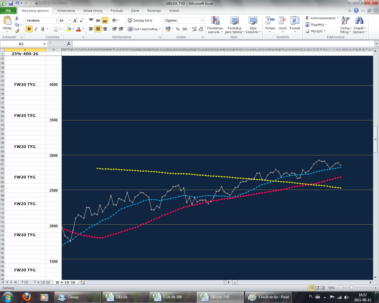Open Firefox from the taskbar
379x303 pixels.
click(x=27, y=297)
